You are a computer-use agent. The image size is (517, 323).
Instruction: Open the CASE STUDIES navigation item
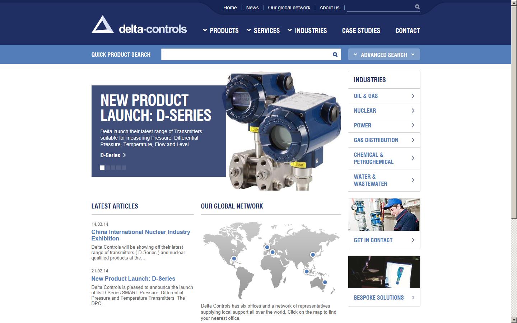coord(361,31)
